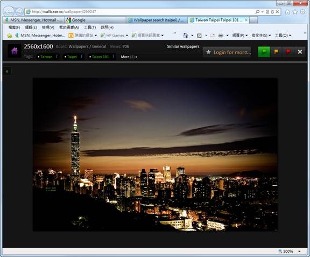
Task: Open a new blank tab
Action: coord(253,20)
